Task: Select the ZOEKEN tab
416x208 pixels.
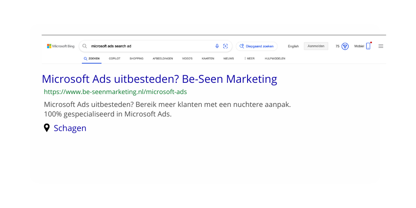Action: 92,59
